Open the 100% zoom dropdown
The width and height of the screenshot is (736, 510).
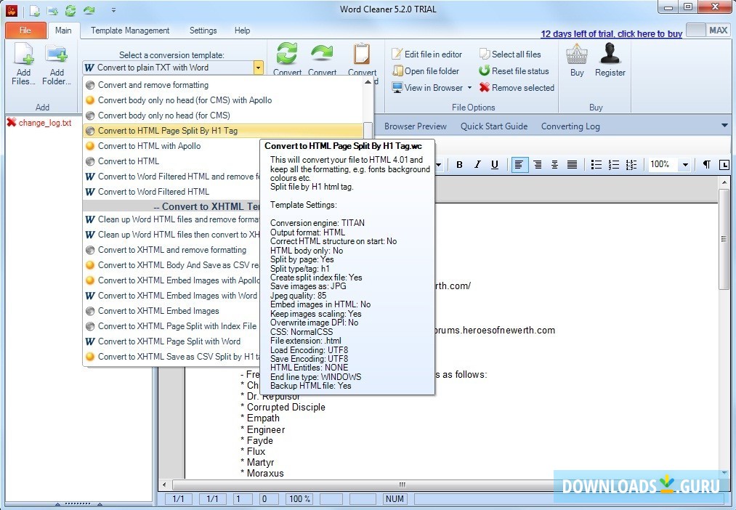coord(685,165)
